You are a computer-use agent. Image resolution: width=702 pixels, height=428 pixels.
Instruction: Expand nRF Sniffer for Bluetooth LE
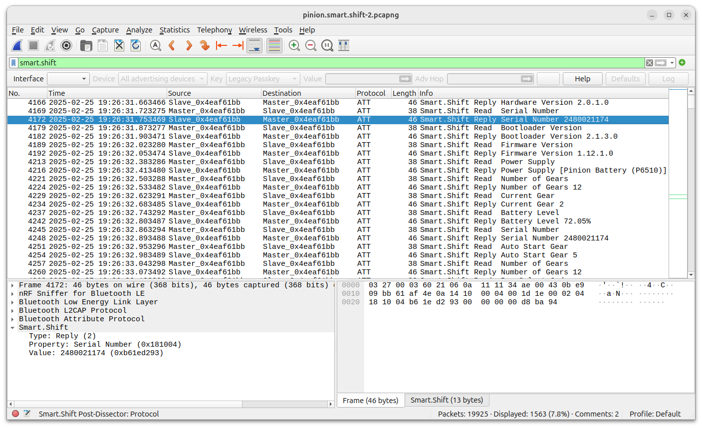coord(12,294)
